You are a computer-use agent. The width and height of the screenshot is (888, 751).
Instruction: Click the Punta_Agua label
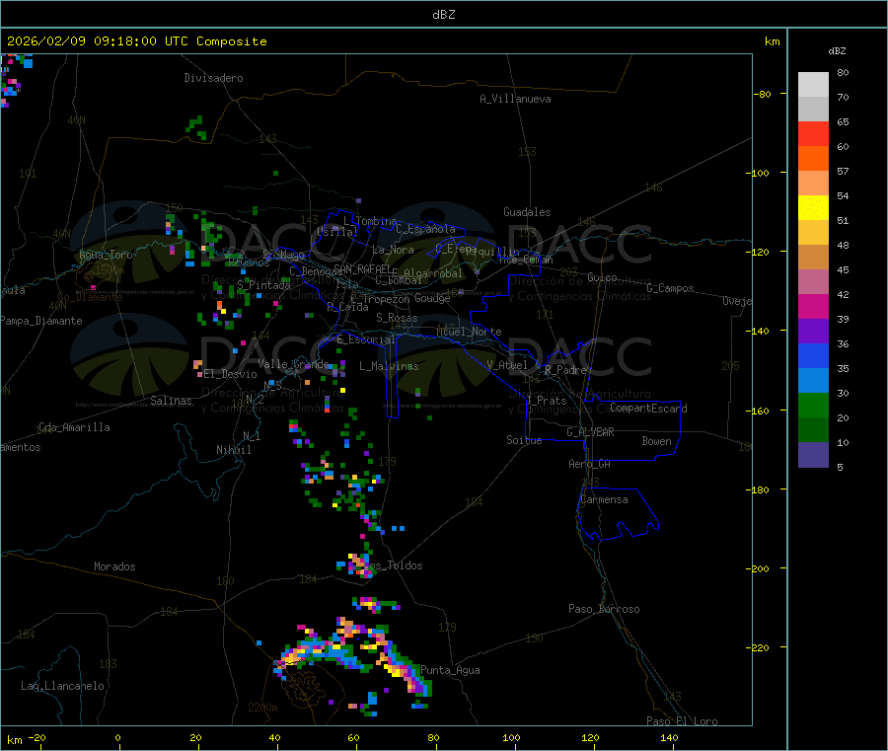(x=450, y=670)
